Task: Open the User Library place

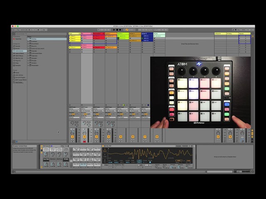Action: 19,75
